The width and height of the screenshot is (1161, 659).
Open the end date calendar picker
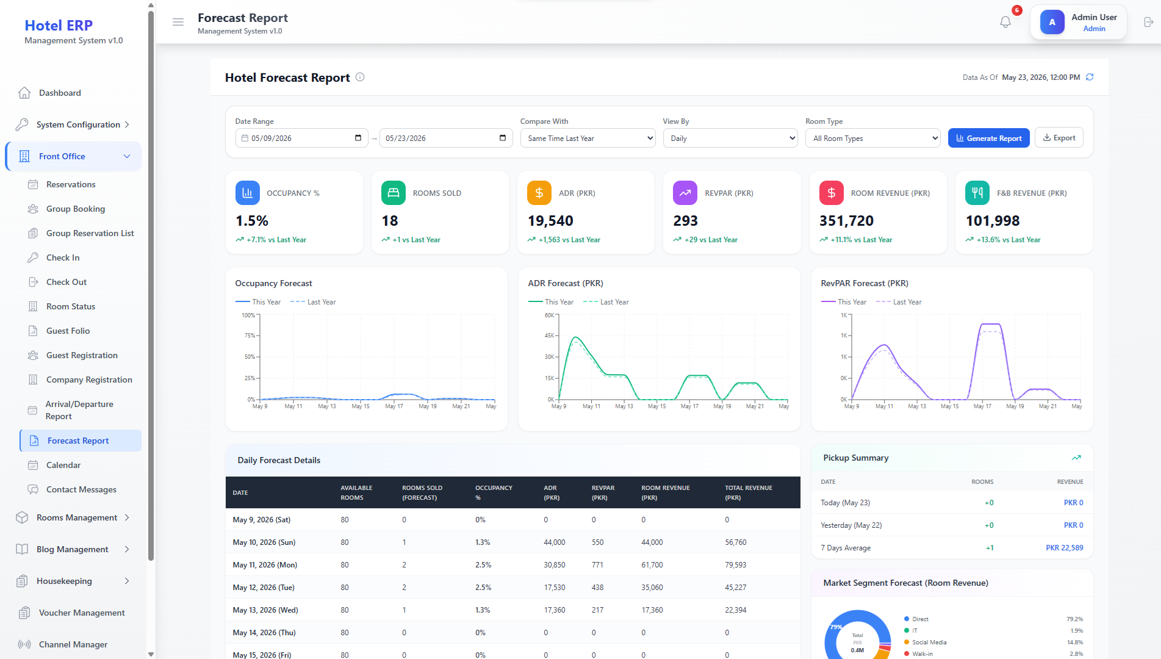point(503,138)
